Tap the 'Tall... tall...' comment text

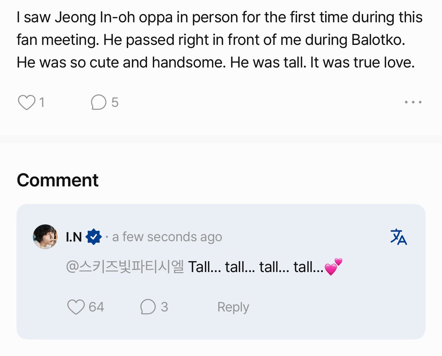click(256, 267)
